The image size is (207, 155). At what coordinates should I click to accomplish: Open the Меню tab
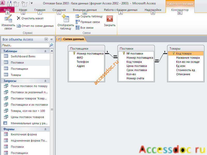pyautogui.click(x=23, y=10)
